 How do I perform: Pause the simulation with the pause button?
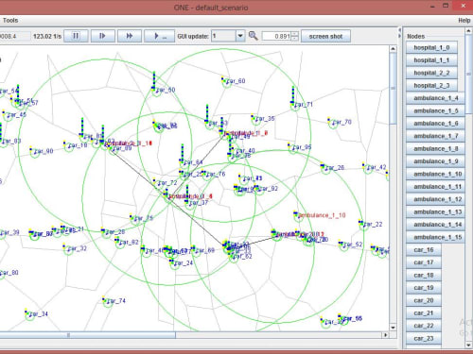76,36
